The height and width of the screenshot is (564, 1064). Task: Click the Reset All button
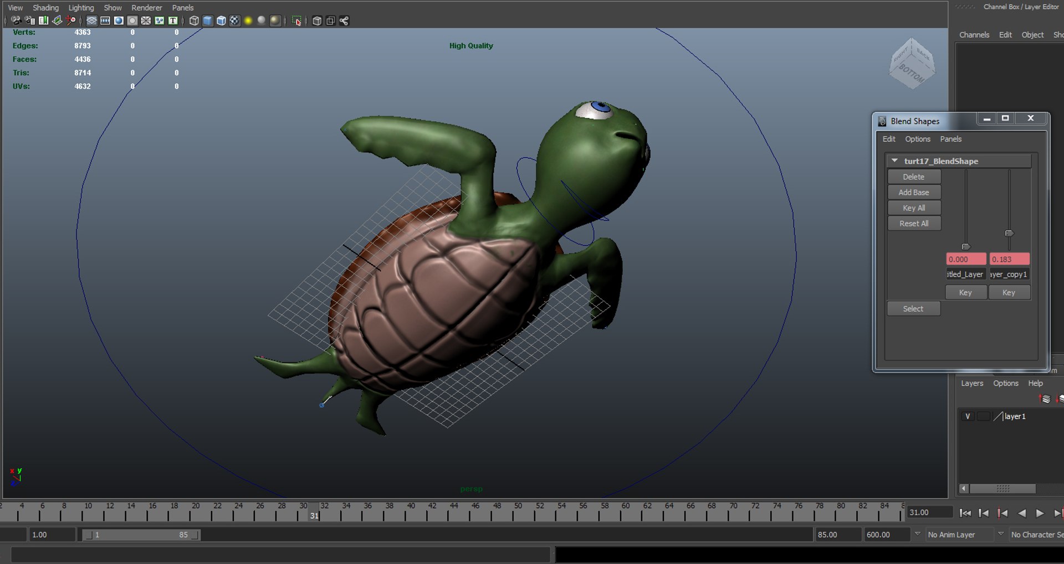coord(914,223)
